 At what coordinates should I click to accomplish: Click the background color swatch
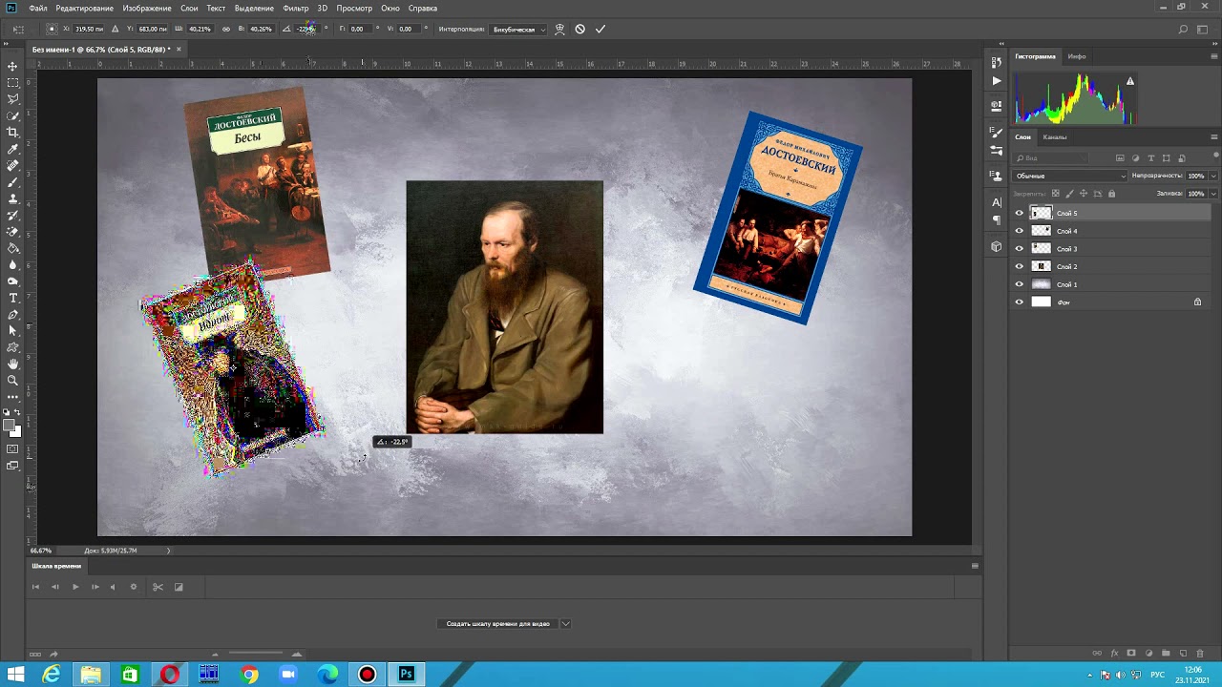pyautogui.click(x=15, y=431)
